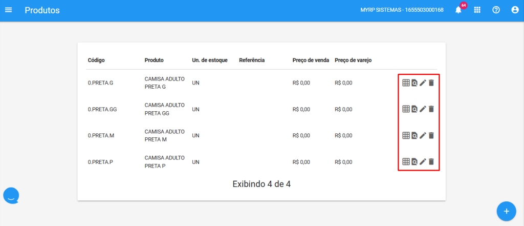Click product name CAMISA ADULTO PRETA GG
This screenshot has width=524, height=226.
[x=164, y=109]
